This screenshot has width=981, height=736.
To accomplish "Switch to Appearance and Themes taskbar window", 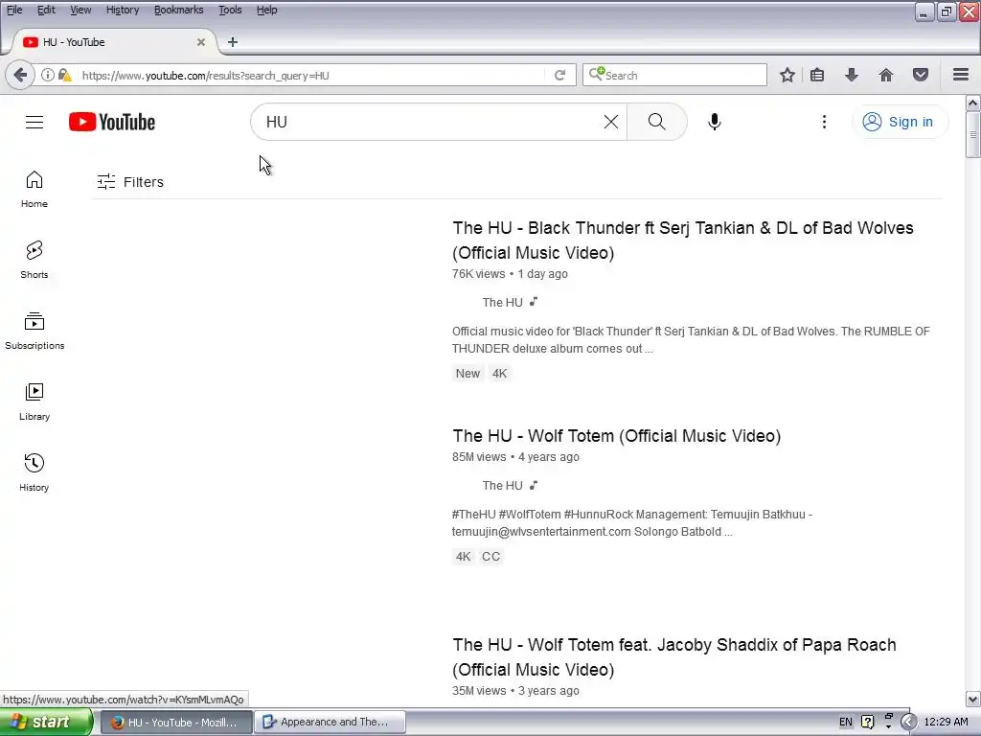I will pyautogui.click(x=331, y=723).
